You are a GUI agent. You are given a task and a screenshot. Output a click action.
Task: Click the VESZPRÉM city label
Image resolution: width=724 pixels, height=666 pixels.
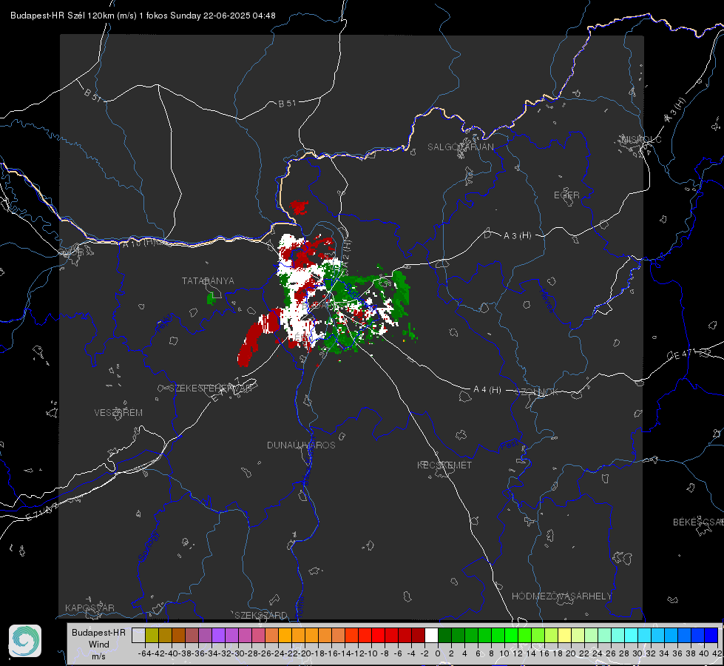pyautogui.click(x=118, y=413)
